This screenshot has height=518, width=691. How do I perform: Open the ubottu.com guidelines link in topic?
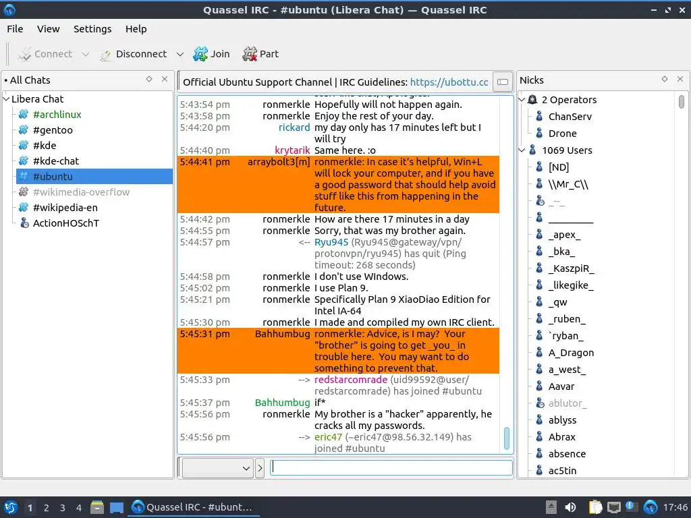click(449, 82)
